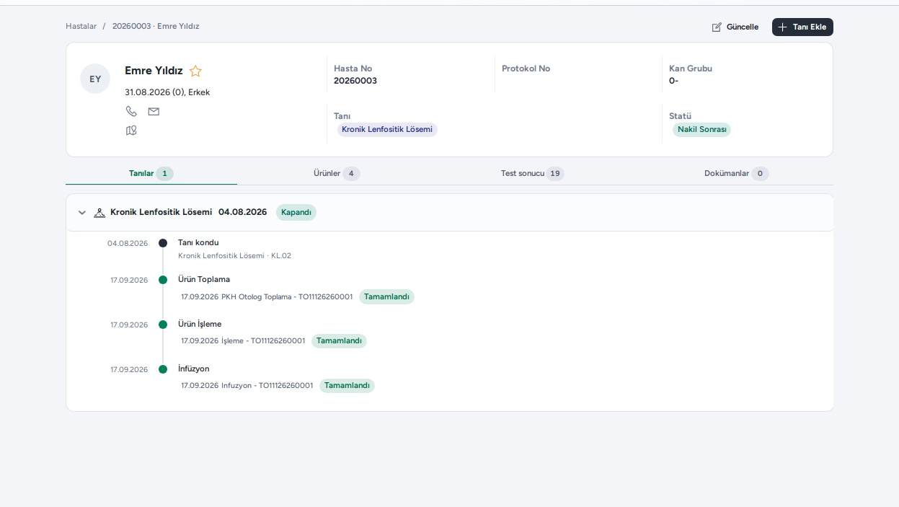Click the İnfüzyon timeline dot
This screenshot has width=899, height=507.
tap(163, 369)
